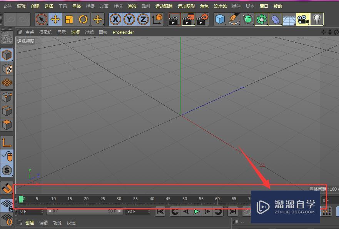Toggle Z axis lock
Viewport: 339px width, 229px height.
click(143, 20)
